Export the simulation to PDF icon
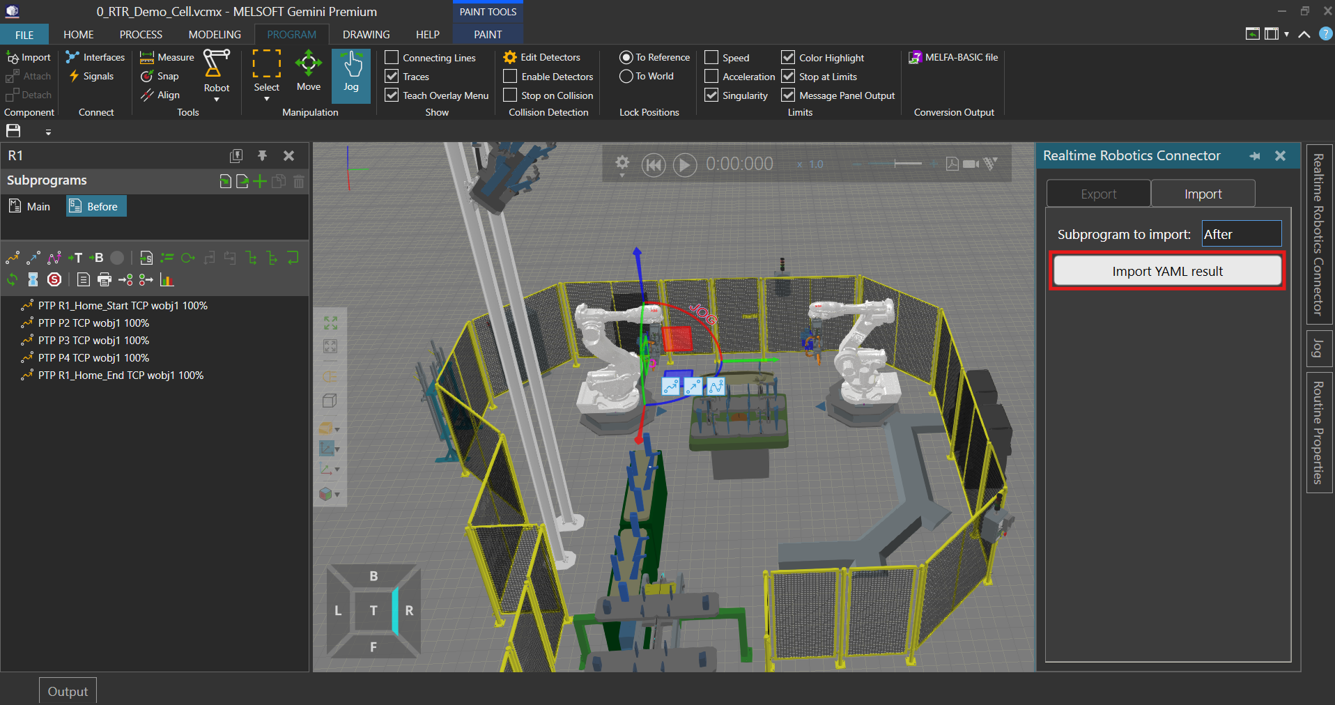 (952, 164)
